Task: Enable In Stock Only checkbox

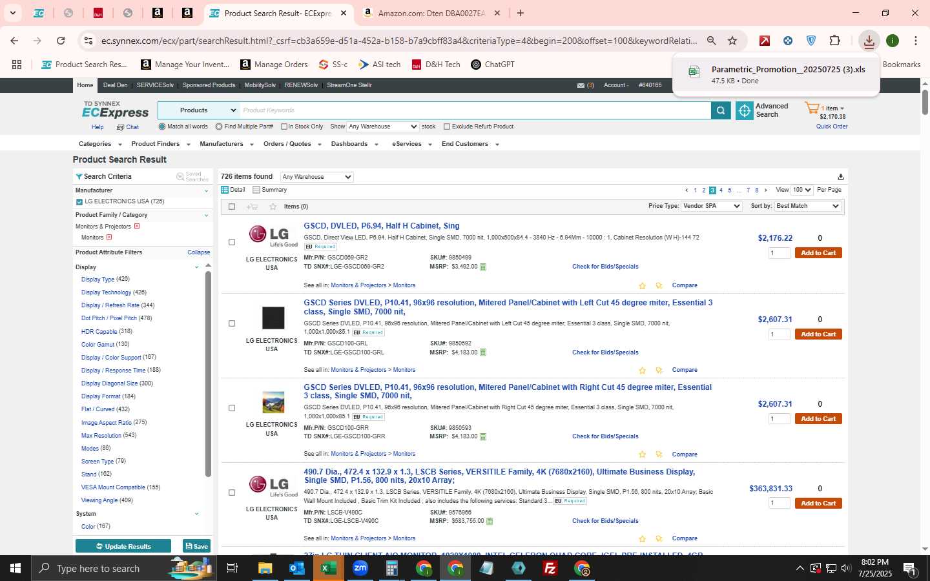Action: [x=284, y=127]
